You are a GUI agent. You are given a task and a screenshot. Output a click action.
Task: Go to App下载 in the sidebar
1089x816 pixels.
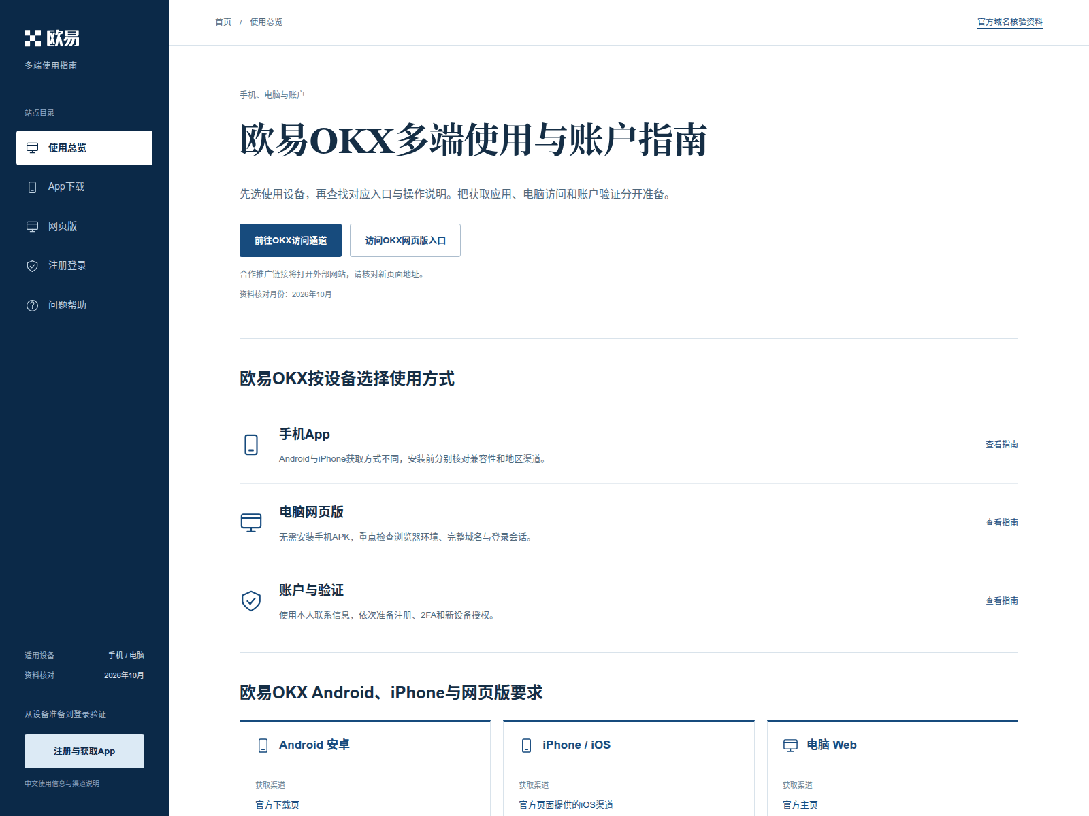point(84,187)
